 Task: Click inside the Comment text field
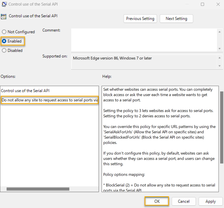[145, 40]
